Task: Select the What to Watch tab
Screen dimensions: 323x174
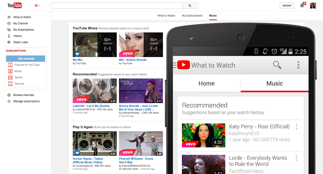Action: point(166,16)
